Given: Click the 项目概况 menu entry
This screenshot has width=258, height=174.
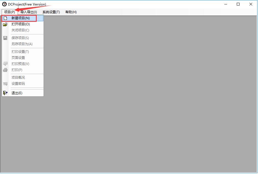Looking at the screenshot, I should (18, 77).
